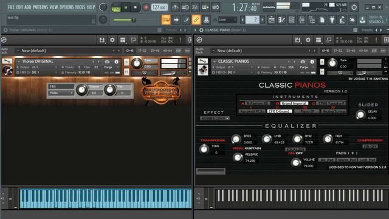Open the Plugin picker plug icon
The width and height of the screenshot is (389, 219).
[332, 19]
